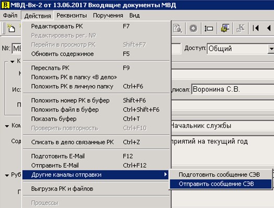Choose Положить РК в личную папку

[x=96, y=87]
